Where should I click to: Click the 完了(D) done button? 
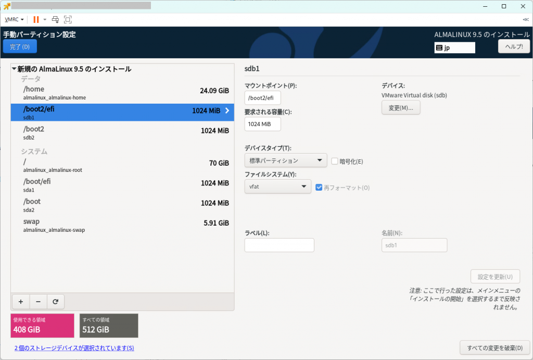coord(20,46)
